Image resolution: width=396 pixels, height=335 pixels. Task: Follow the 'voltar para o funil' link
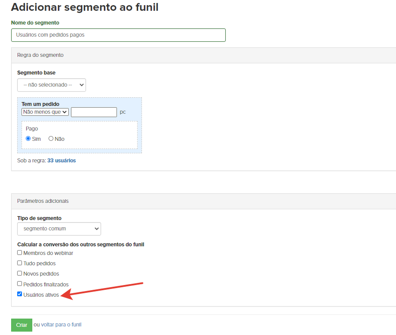(61, 325)
